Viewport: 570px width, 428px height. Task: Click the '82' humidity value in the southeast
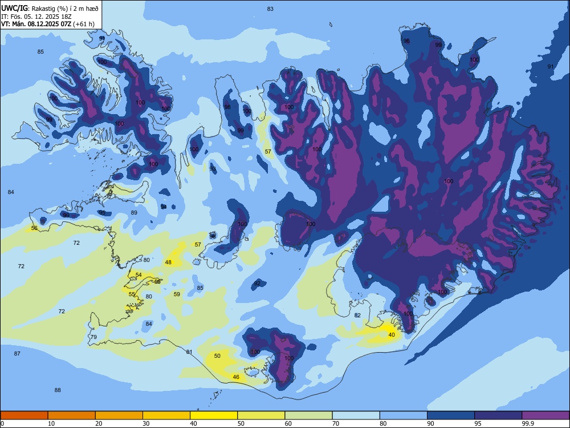coord(357,315)
